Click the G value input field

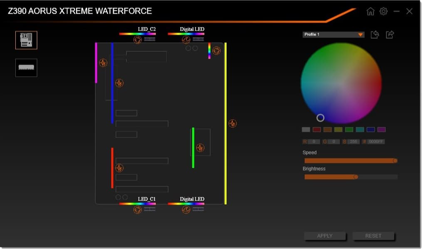click(334, 142)
